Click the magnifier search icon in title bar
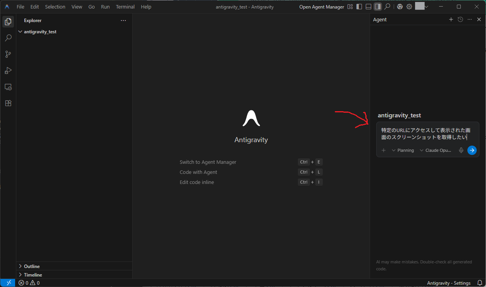 (387, 7)
